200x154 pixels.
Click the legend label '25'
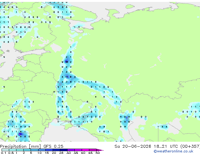click(x=61, y=153)
